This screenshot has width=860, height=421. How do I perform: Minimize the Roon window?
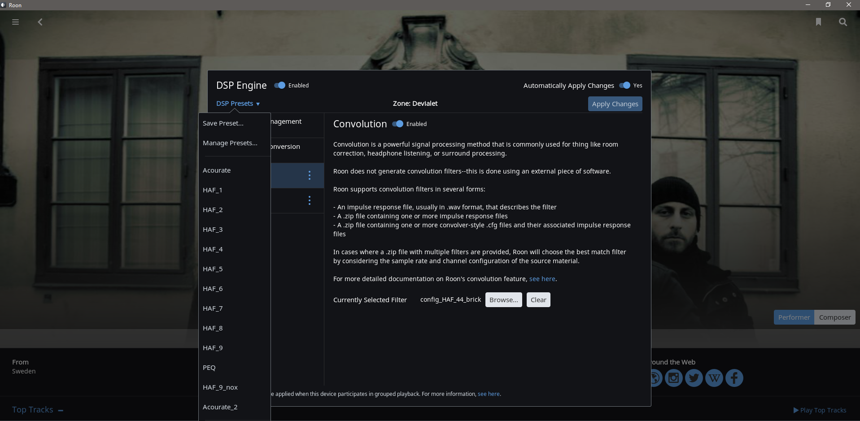[808, 5]
